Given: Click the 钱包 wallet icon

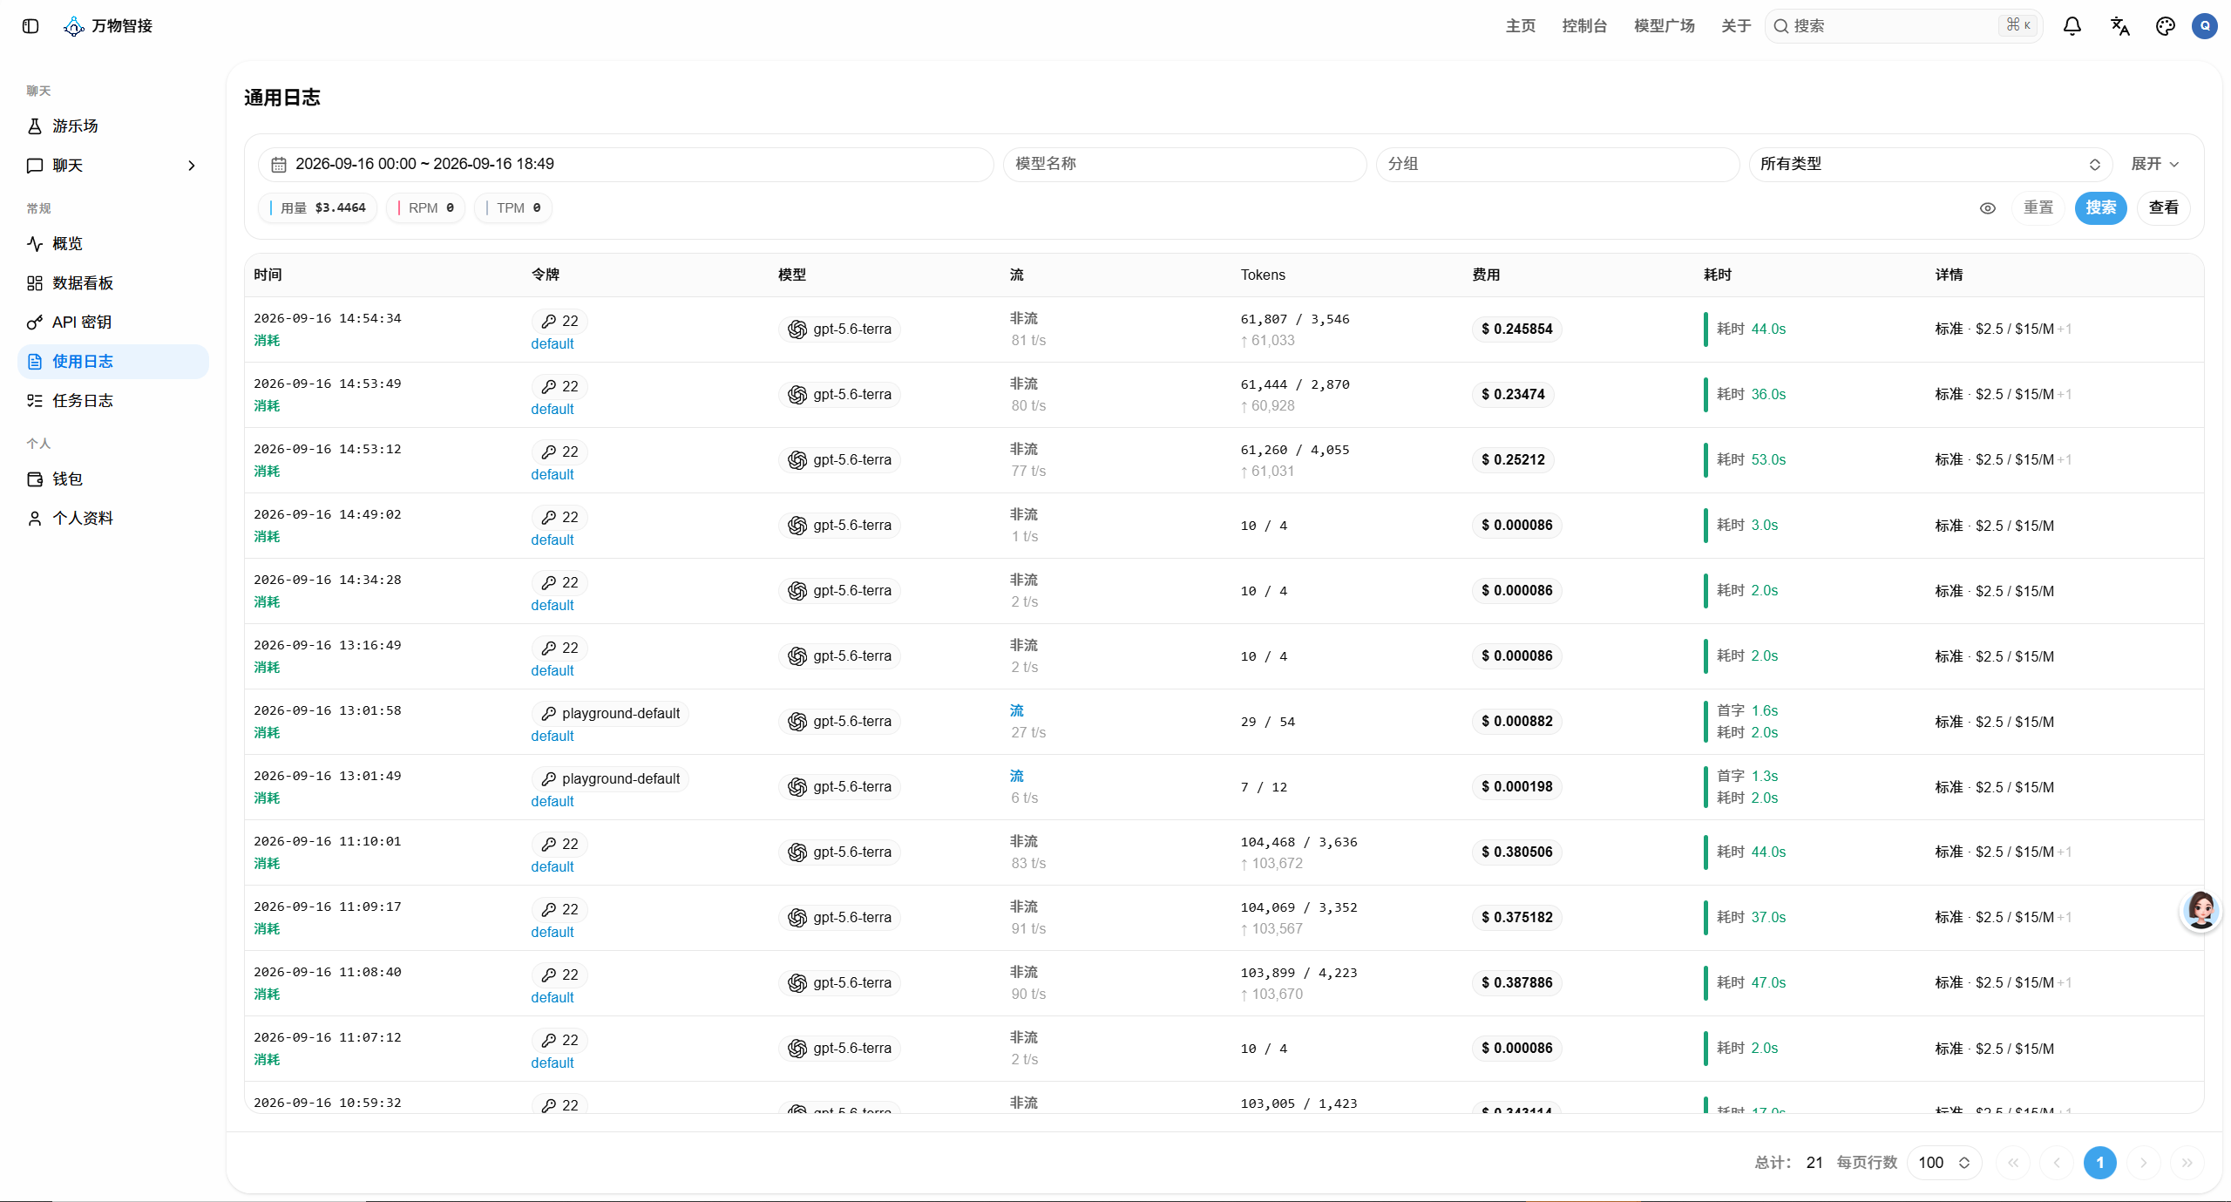Looking at the screenshot, I should point(35,479).
